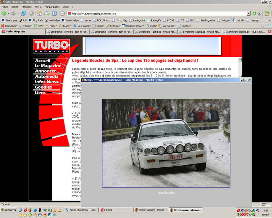Open the Marque-pages menu
This screenshot has height=218, width=272.
click(52, 7)
